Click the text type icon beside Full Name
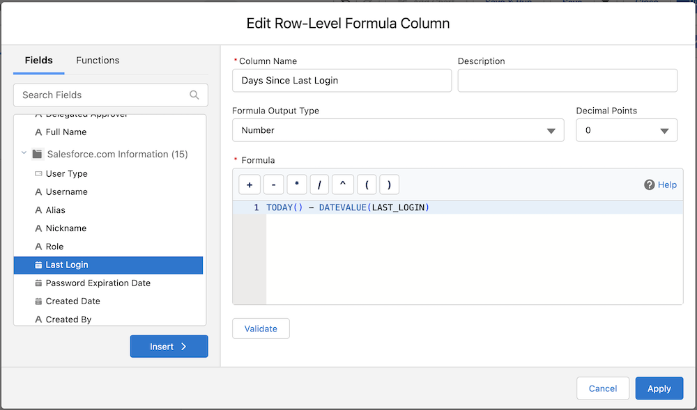 [38, 132]
